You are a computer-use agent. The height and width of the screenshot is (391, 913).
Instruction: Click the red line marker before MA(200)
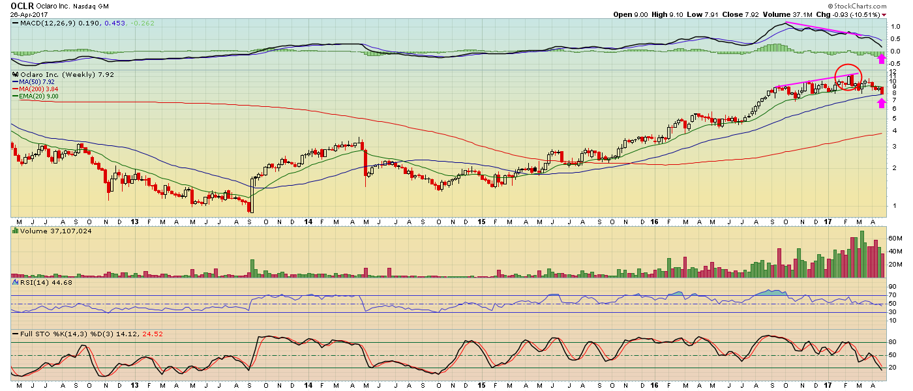(16, 89)
